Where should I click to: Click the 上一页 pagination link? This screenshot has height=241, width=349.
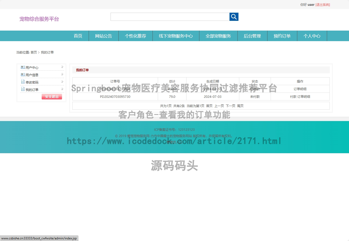click(x=219, y=106)
